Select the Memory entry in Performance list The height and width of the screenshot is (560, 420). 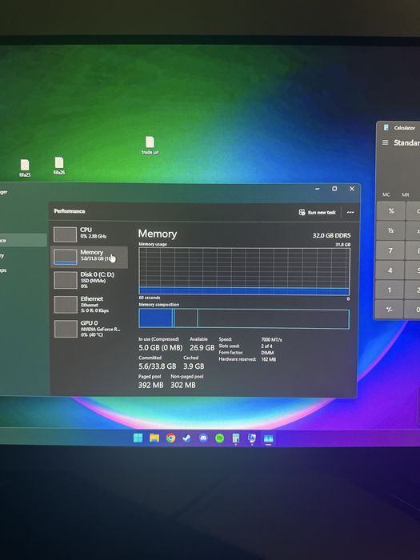89,257
